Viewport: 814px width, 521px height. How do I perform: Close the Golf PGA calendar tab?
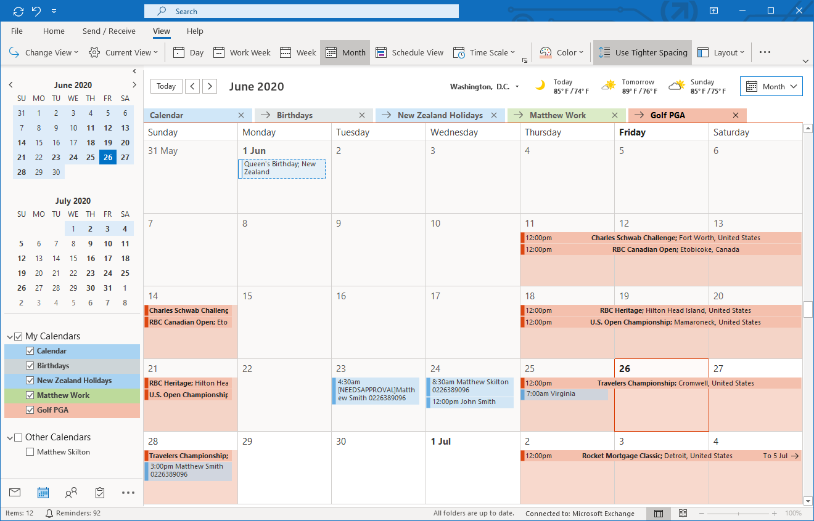(736, 115)
